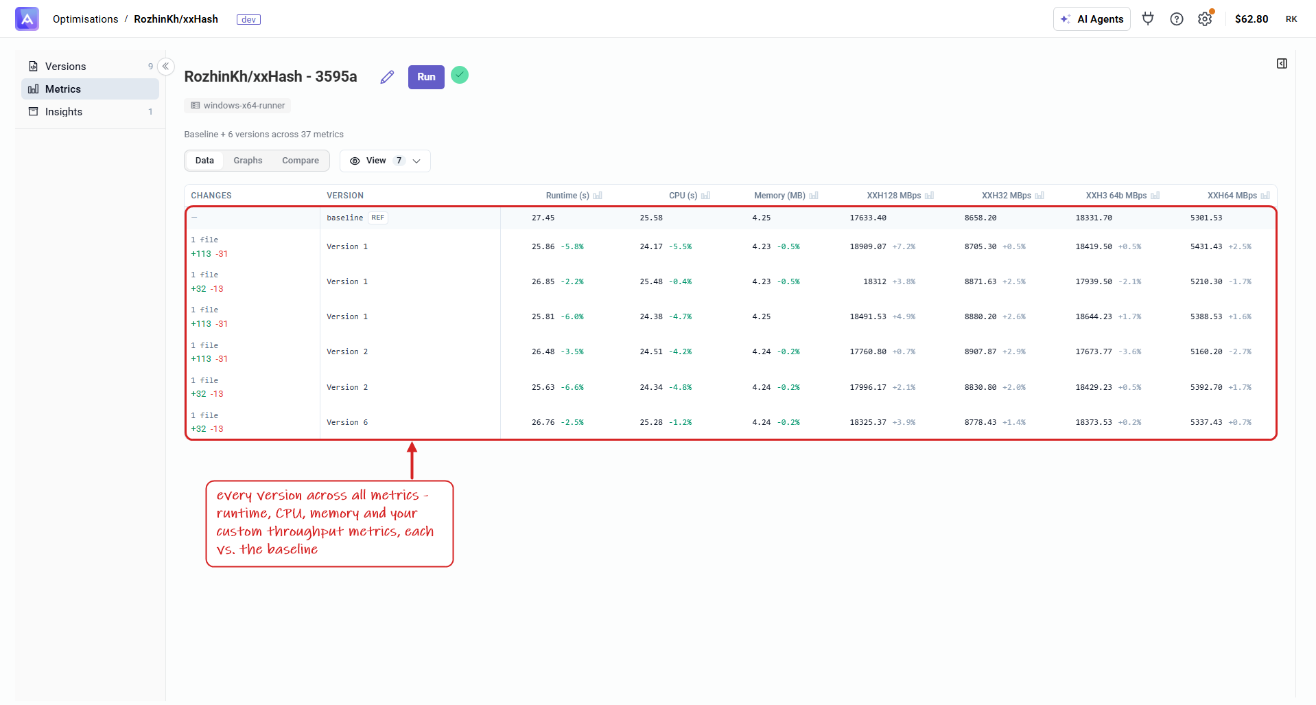1316x705 pixels.
Task: Open the settings gear icon
Action: pos(1205,19)
